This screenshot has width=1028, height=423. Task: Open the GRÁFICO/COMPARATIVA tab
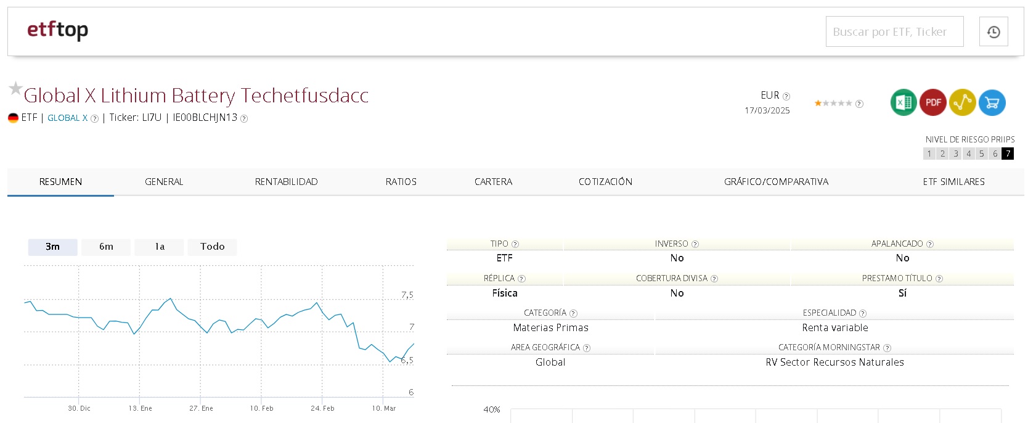click(776, 182)
